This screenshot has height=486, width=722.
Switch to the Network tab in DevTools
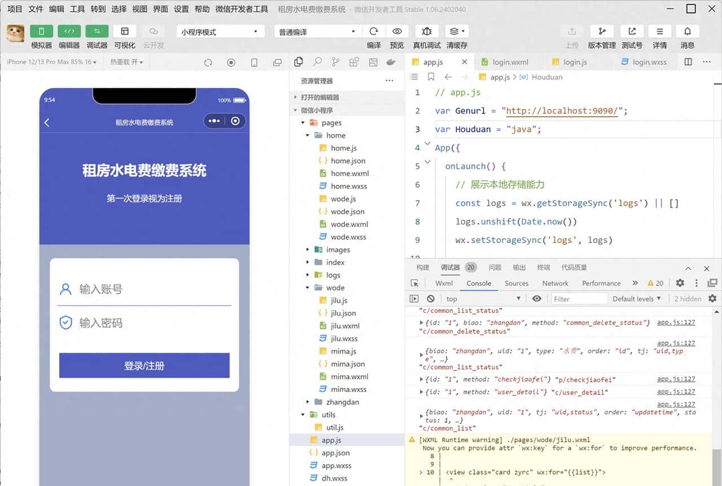[x=555, y=283]
